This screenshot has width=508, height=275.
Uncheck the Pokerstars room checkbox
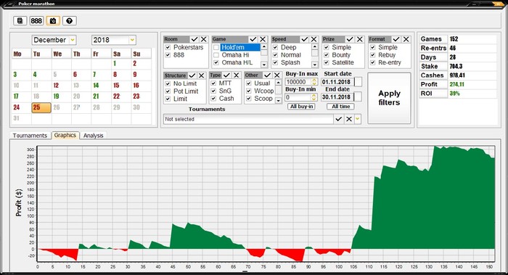[168, 47]
